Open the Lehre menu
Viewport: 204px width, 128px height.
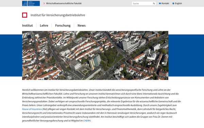(44, 26)
